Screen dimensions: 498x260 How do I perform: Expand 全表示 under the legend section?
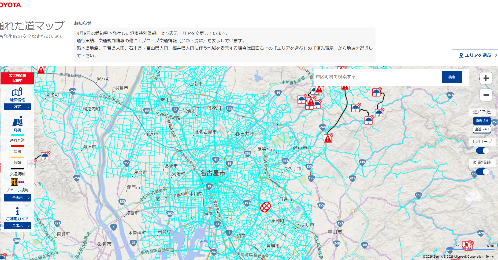point(17,198)
